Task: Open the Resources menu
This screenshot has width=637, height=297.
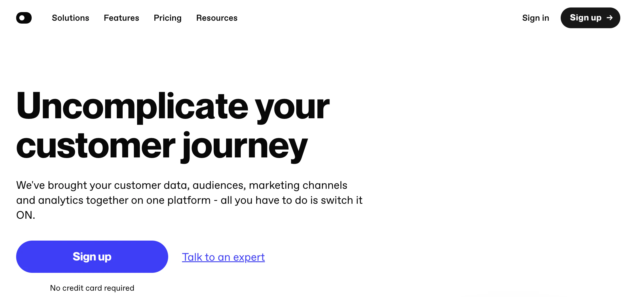Action: (217, 18)
